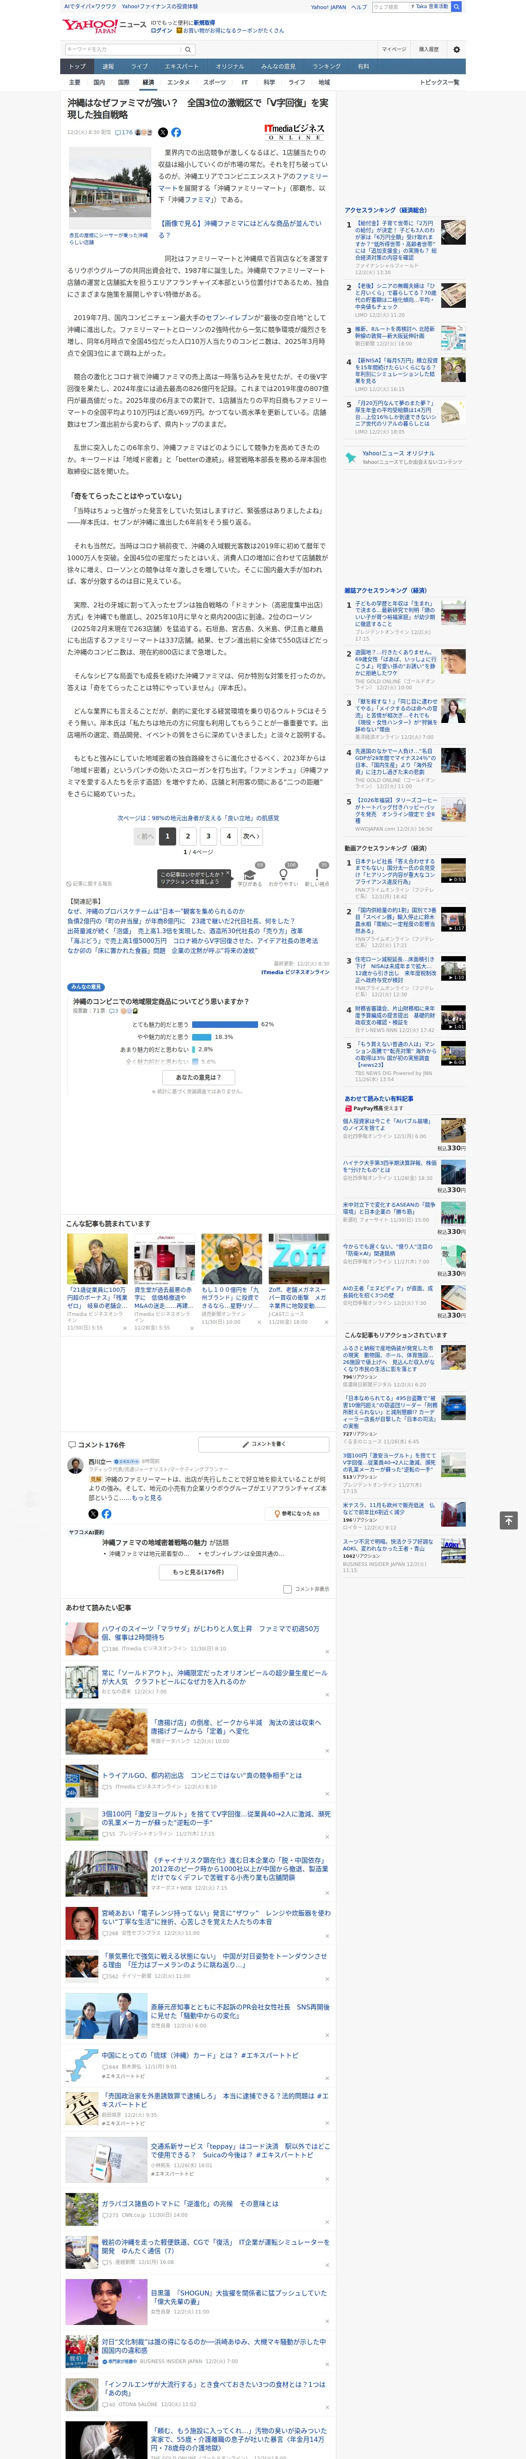Screen dimensions: 526x2459
Task: Open the Zoff recommended article thumbnail
Action: coord(298,1258)
